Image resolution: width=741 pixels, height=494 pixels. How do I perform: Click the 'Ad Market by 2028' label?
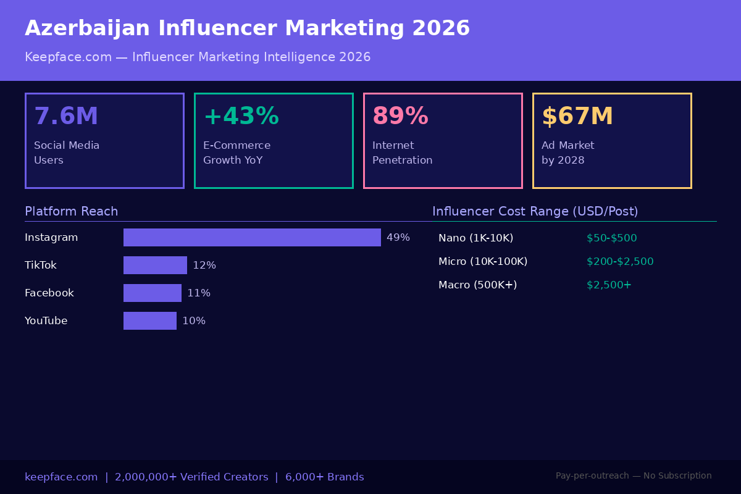[567, 153]
